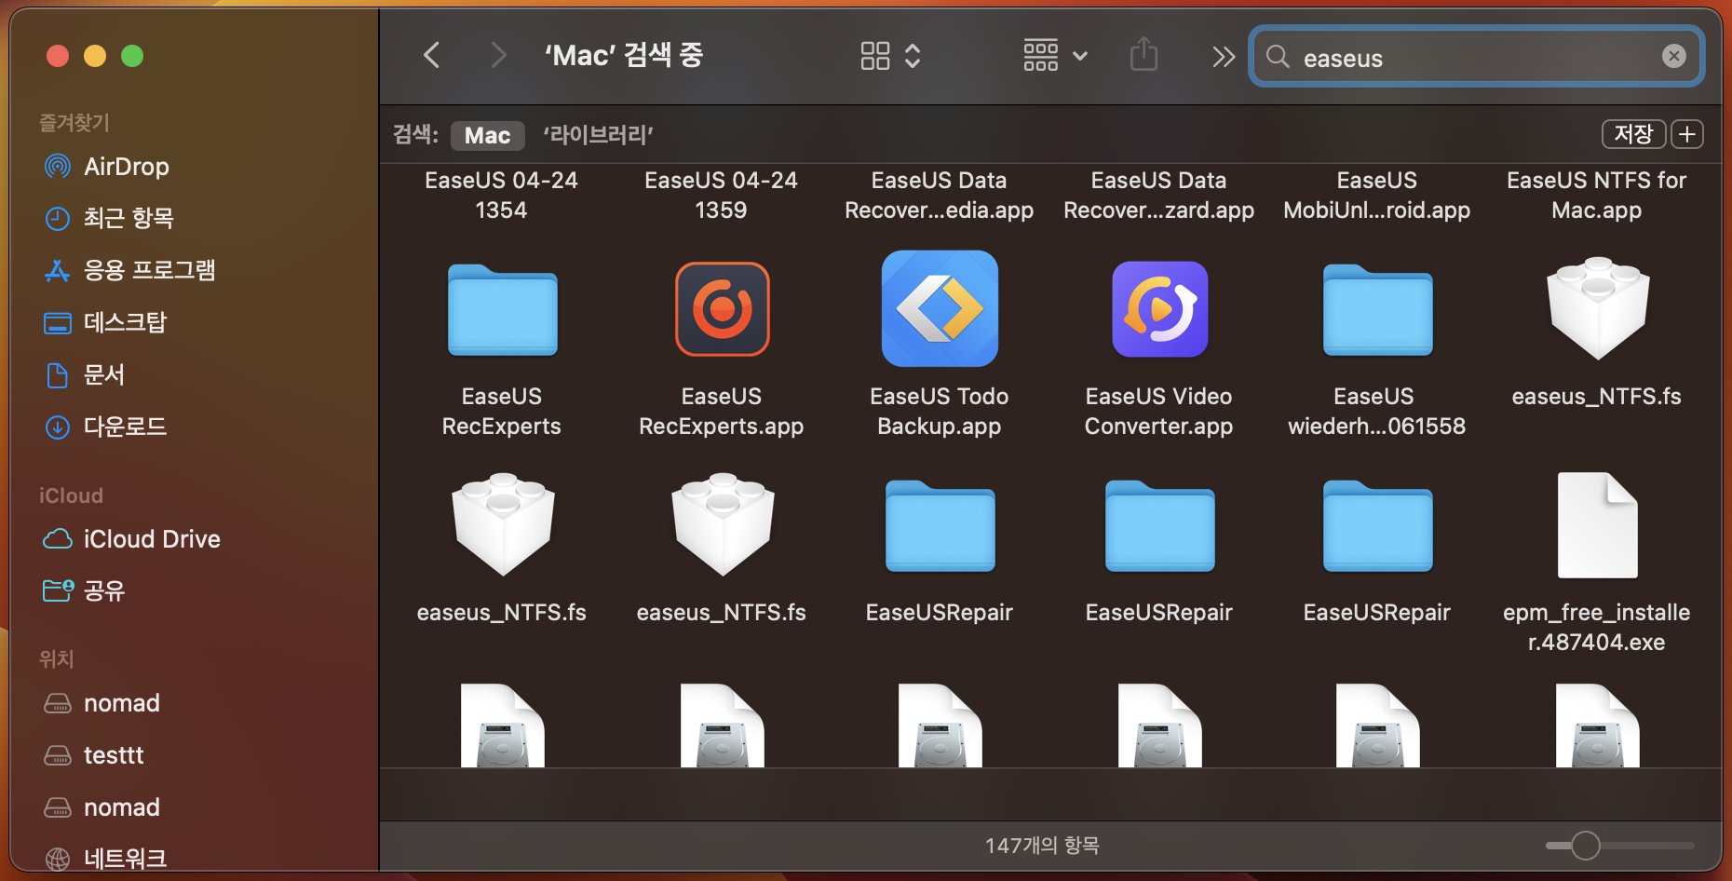The height and width of the screenshot is (881, 1732).
Task: Add search criteria with plus button
Action: click(1686, 134)
